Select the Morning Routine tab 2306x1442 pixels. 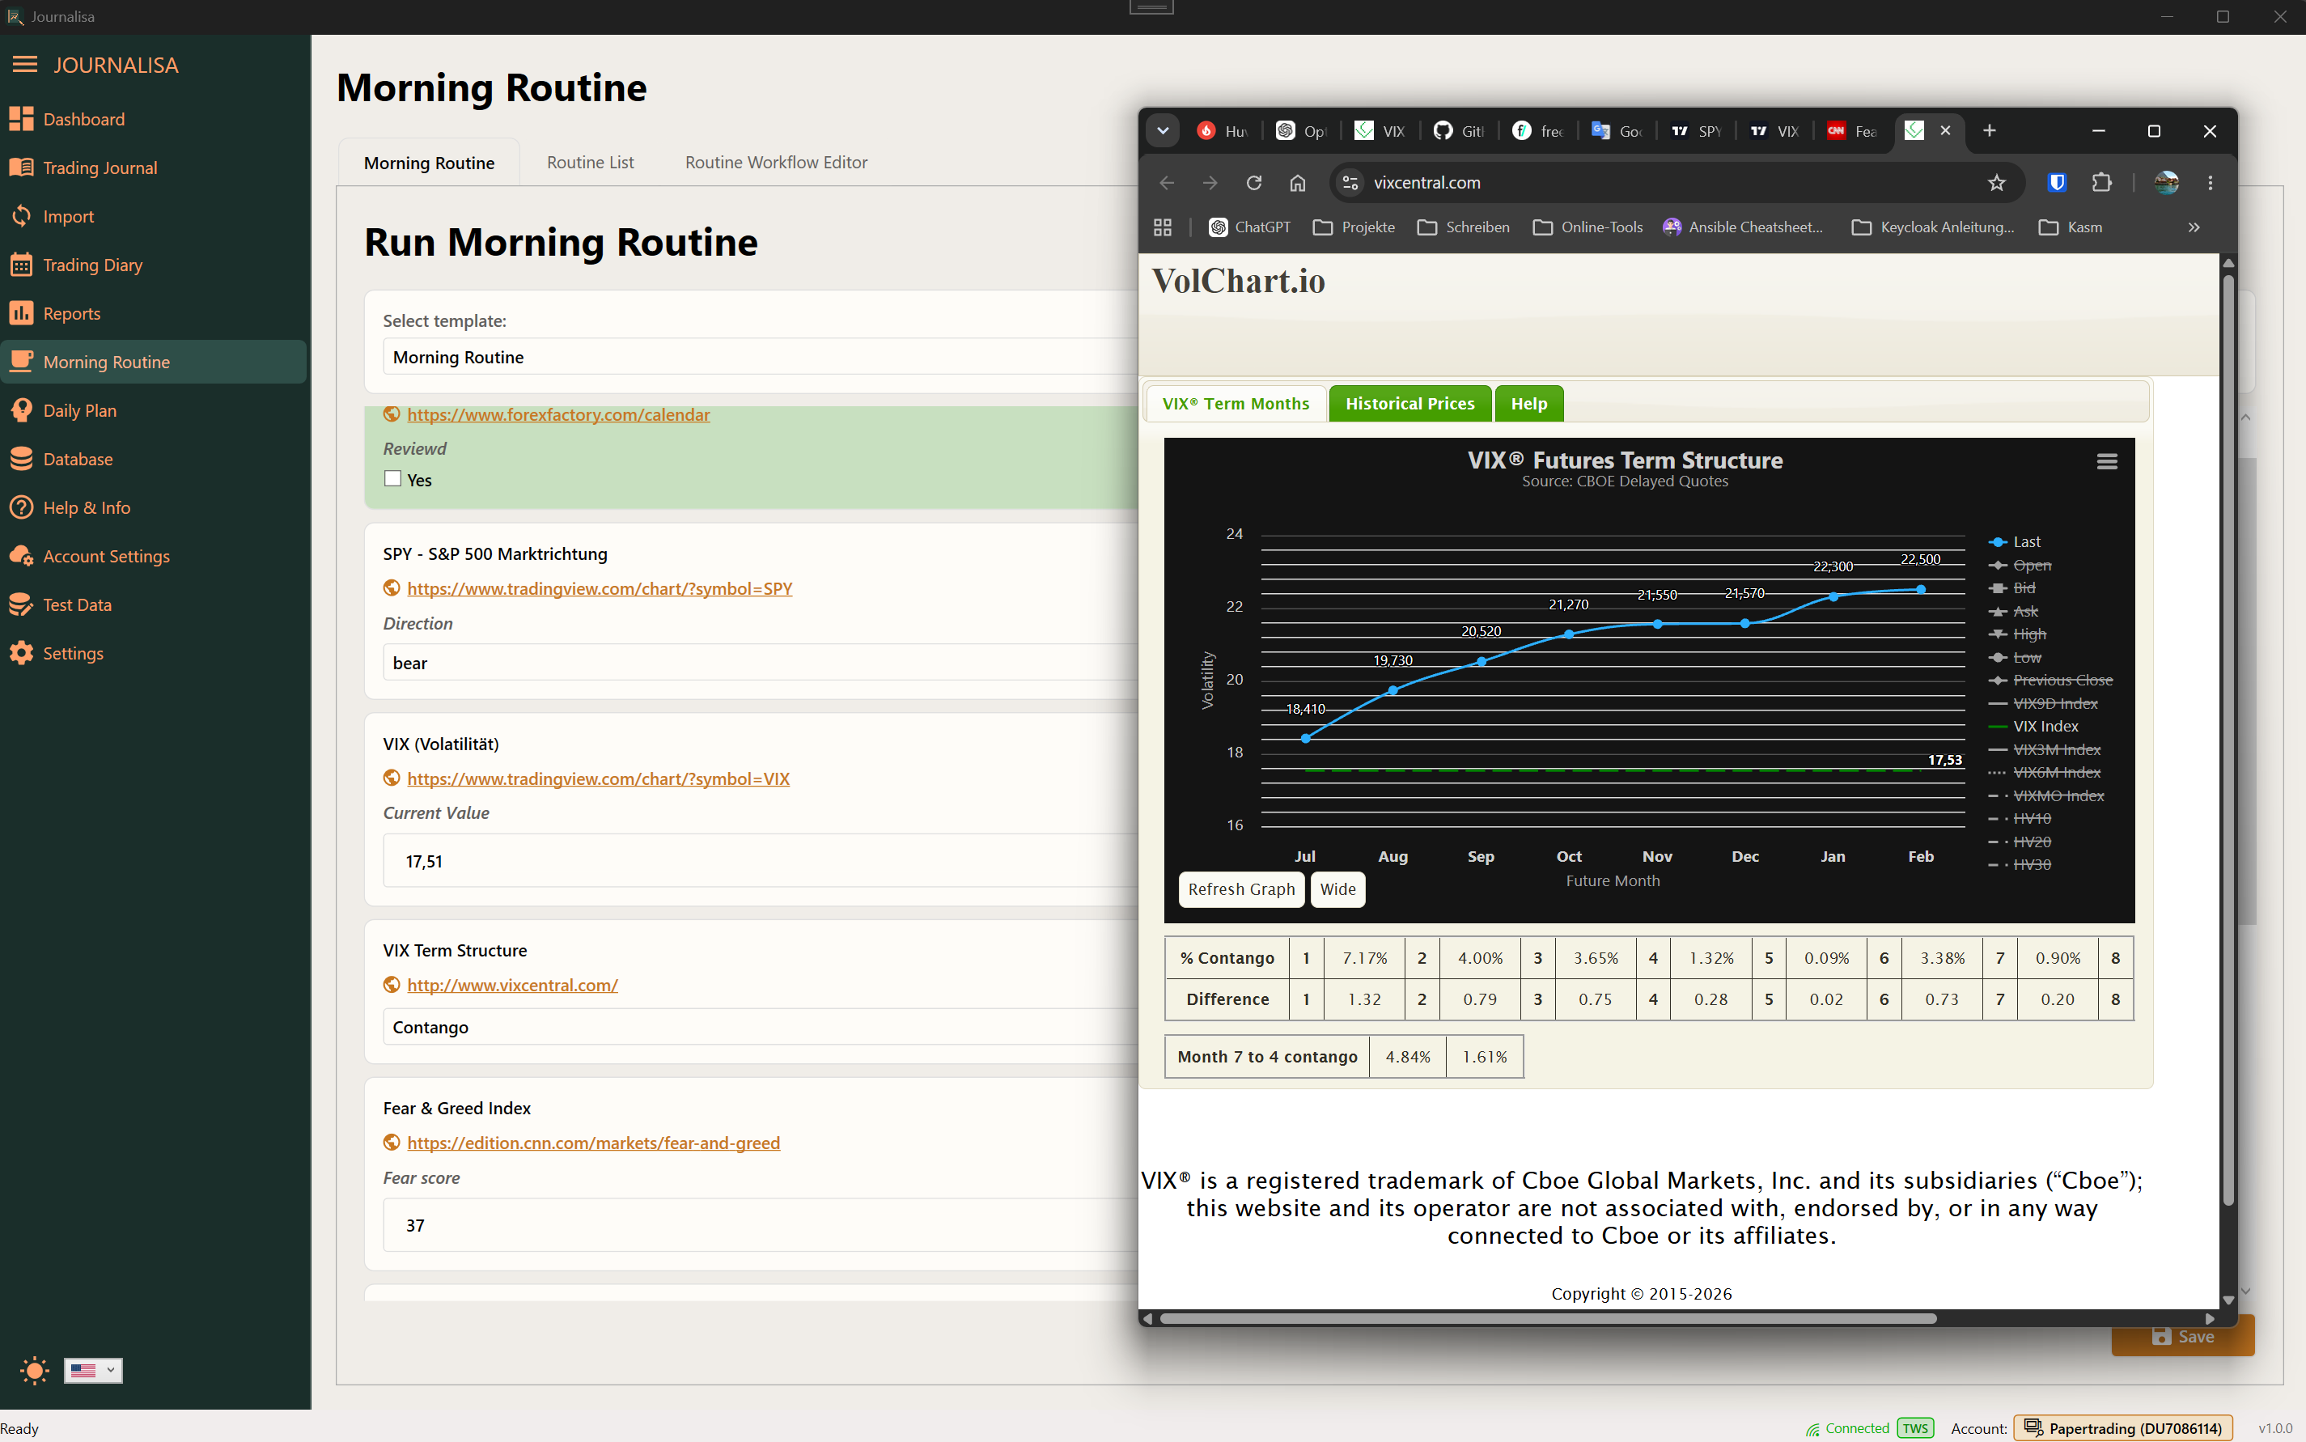coord(429,163)
